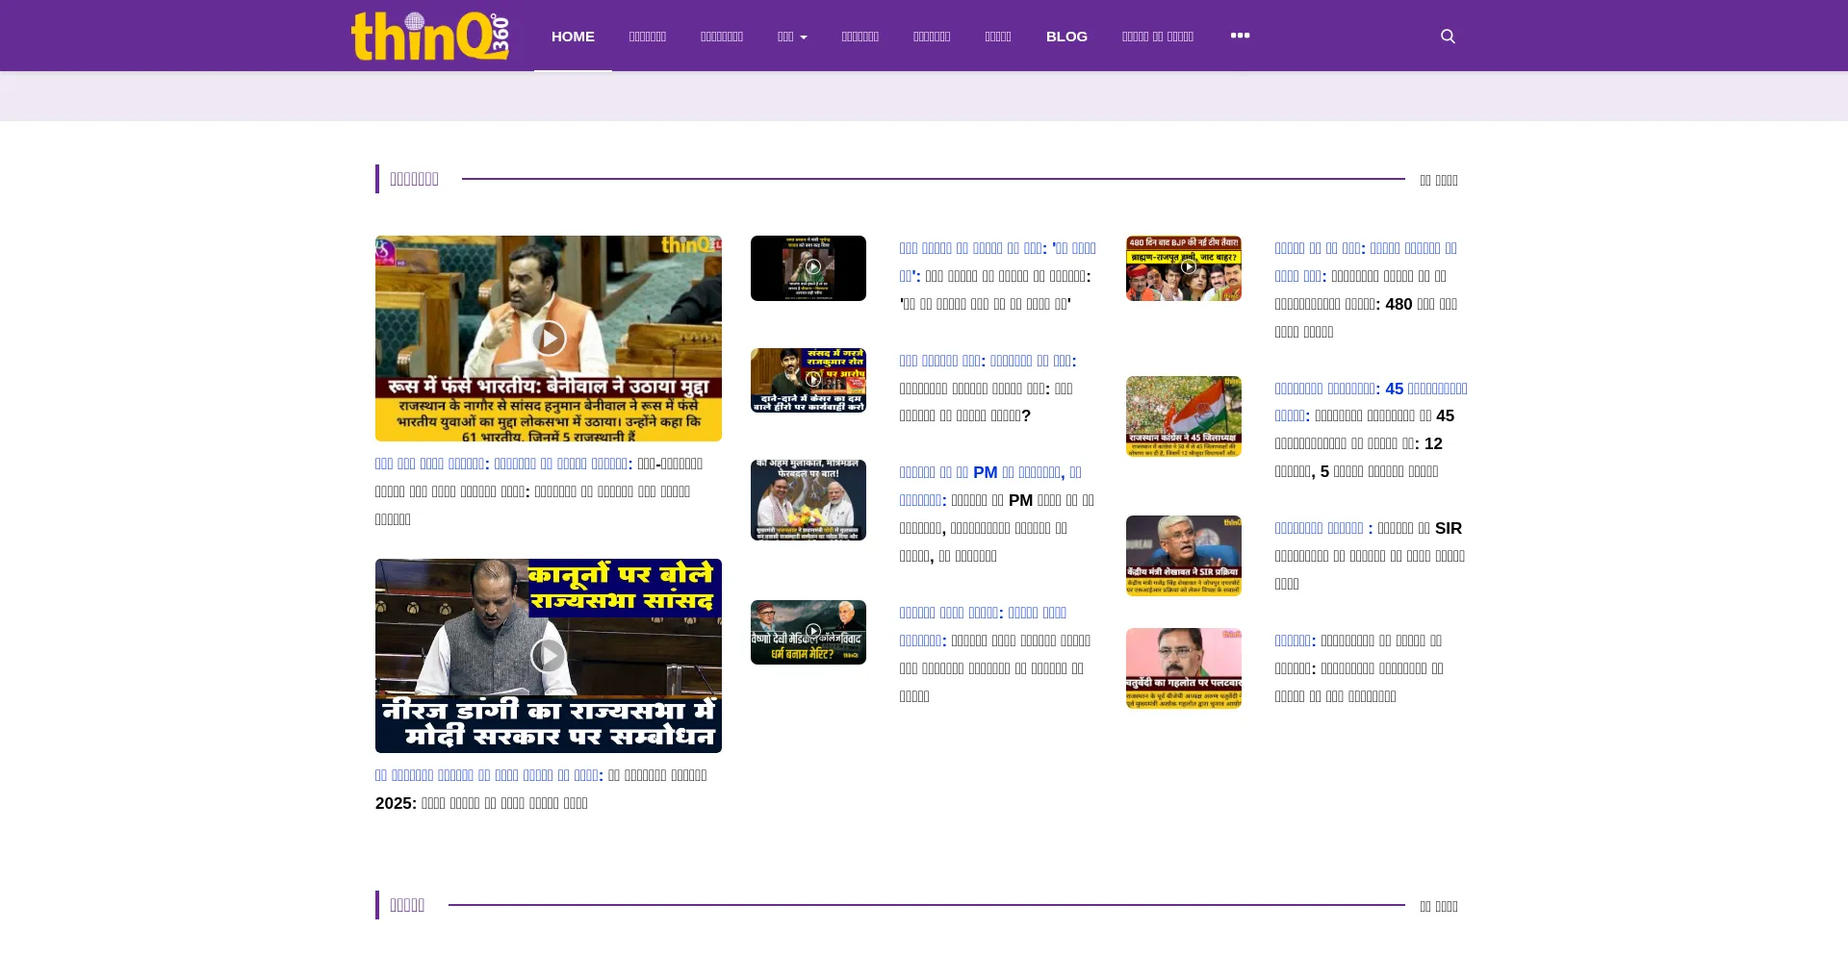Open the Rajasthan Congress 45 district presidents thumbnail
Image resolution: width=1848 pixels, height=955 pixels.
1184,415
